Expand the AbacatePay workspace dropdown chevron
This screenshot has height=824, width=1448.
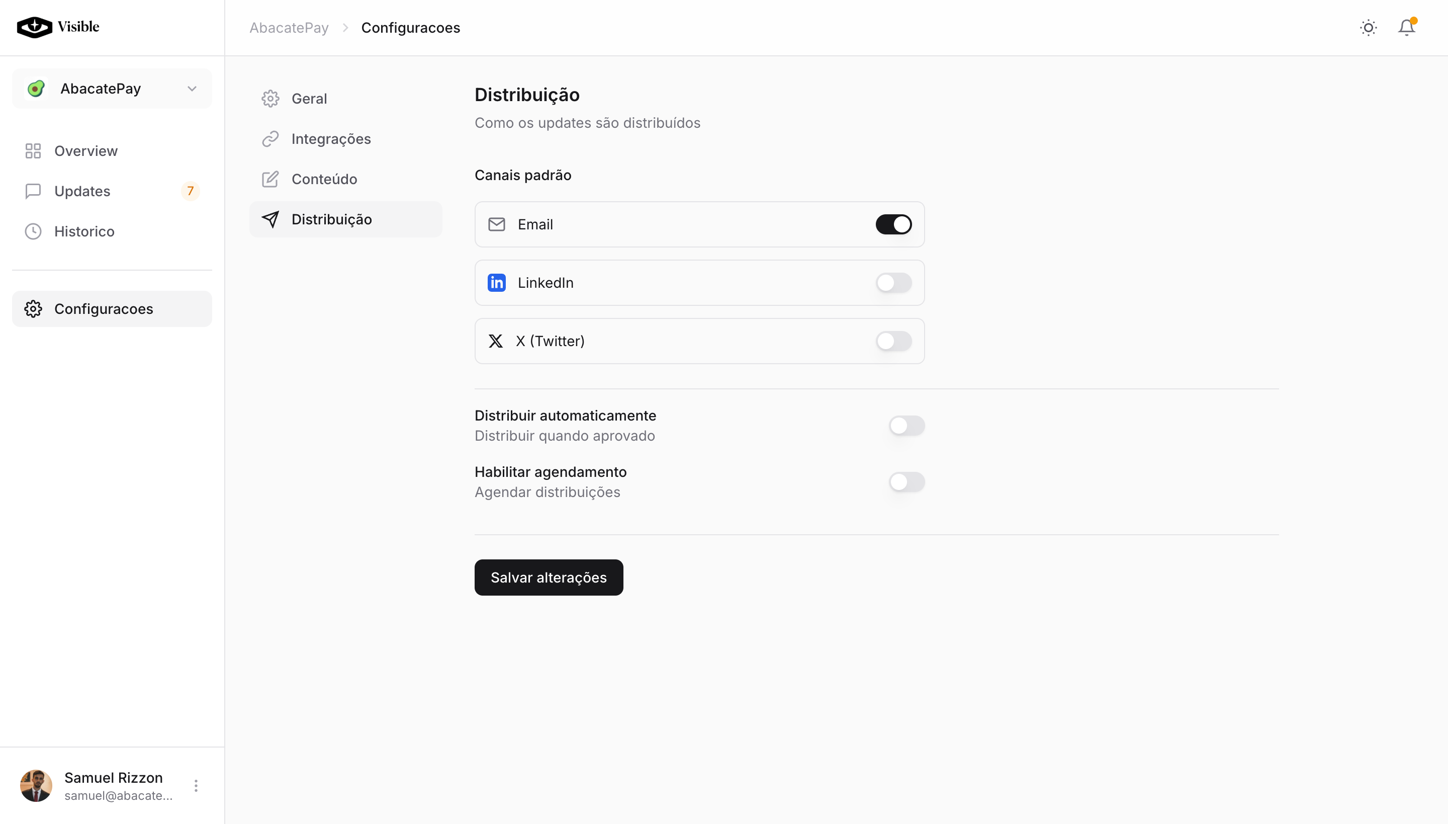coord(192,89)
